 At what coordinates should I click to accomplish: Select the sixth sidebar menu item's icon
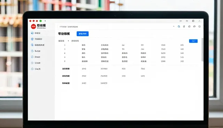click(x=32, y=63)
